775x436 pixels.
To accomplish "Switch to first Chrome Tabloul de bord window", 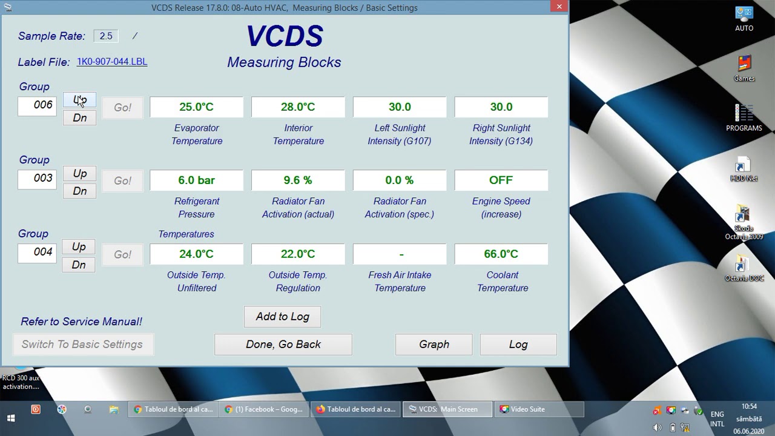I will pos(174,409).
